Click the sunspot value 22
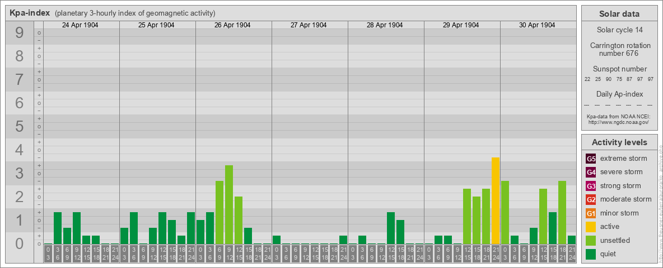Image resolution: width=663 pixels, height=268 pixels. point(587,79)
